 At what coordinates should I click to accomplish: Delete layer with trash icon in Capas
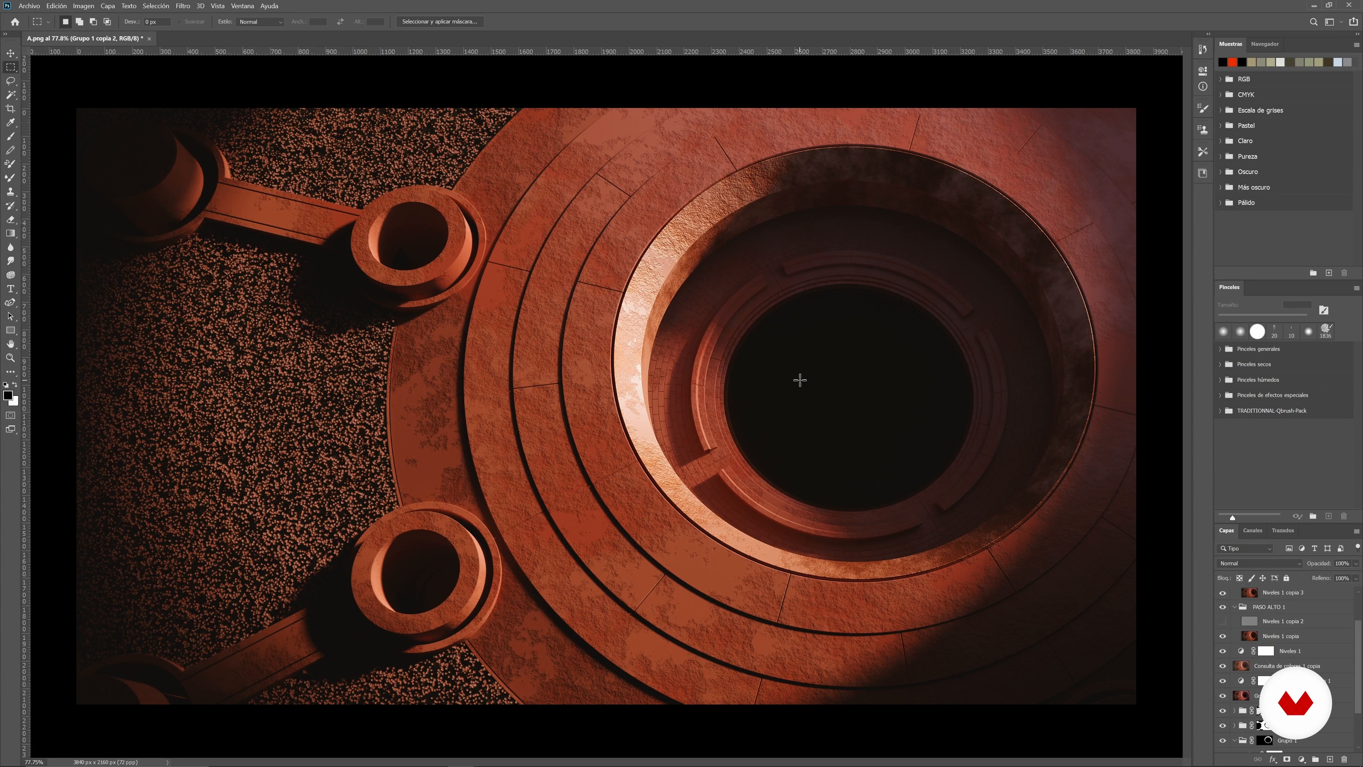1344,760
